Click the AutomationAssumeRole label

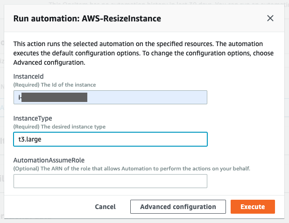(49, 160)
